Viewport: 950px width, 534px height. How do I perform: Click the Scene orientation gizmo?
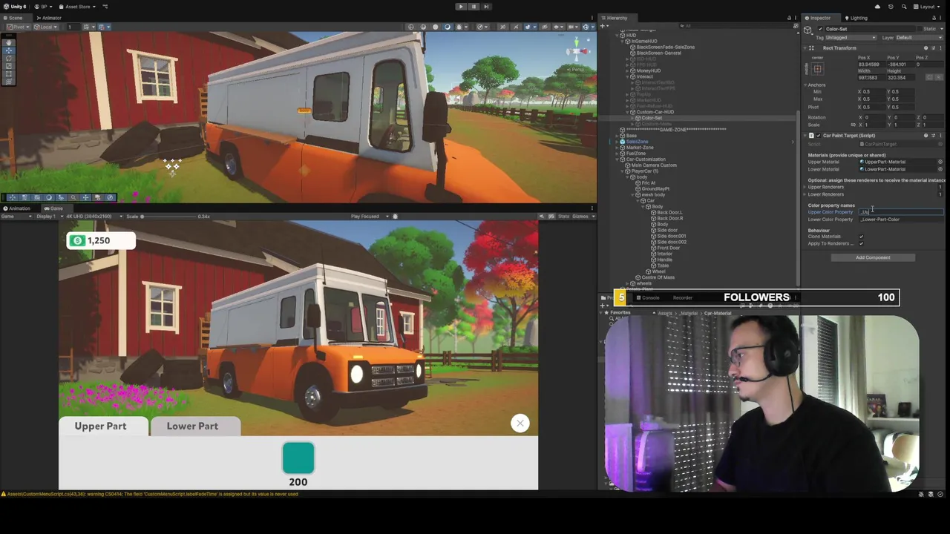point(577,52)
